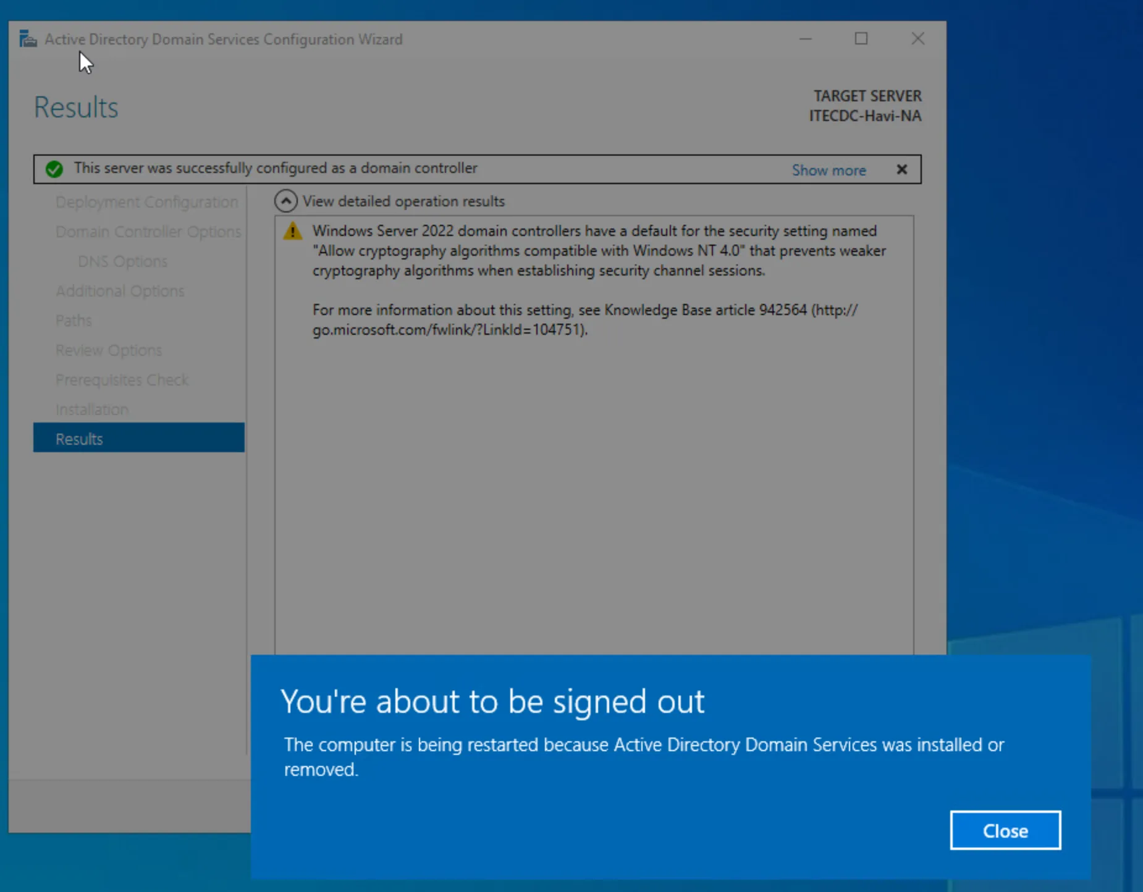Select Deployment Configuration step
This screenshot has height=892, width=1143.
(146, 202)
